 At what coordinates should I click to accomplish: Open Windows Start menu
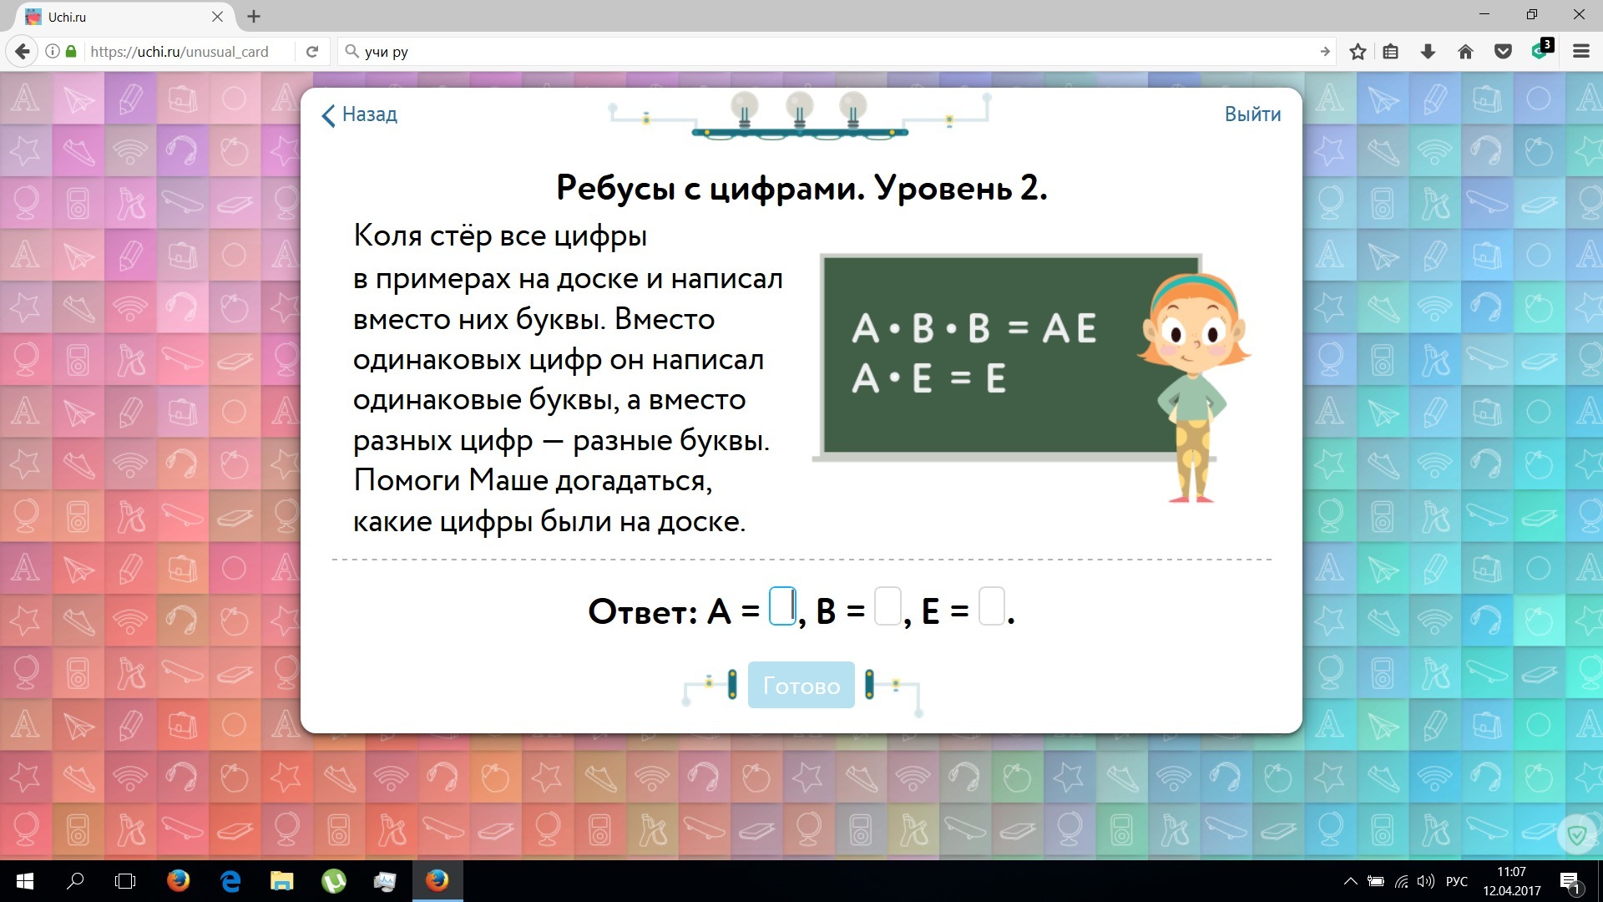(24, 881)
